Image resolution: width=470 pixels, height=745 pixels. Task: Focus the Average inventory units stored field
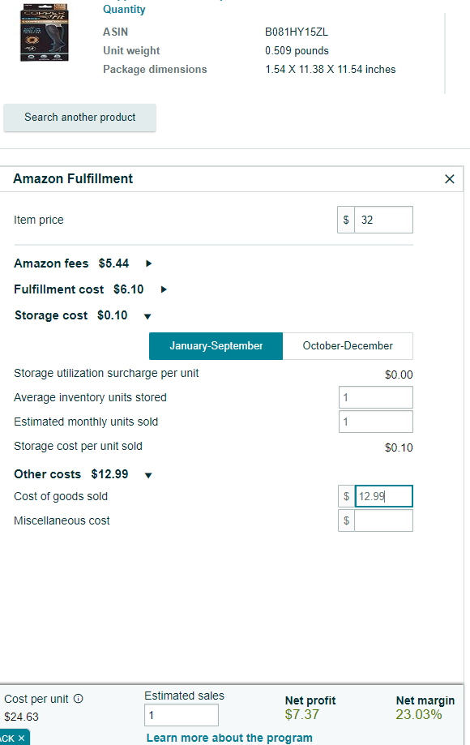(375, 397)
